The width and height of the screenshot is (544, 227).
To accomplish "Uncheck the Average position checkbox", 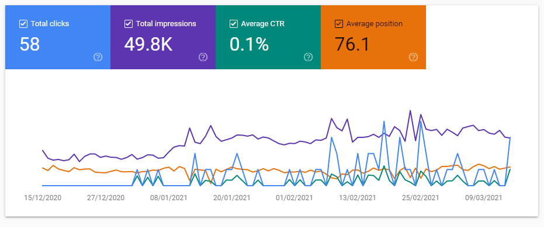I will click(339, 24).
